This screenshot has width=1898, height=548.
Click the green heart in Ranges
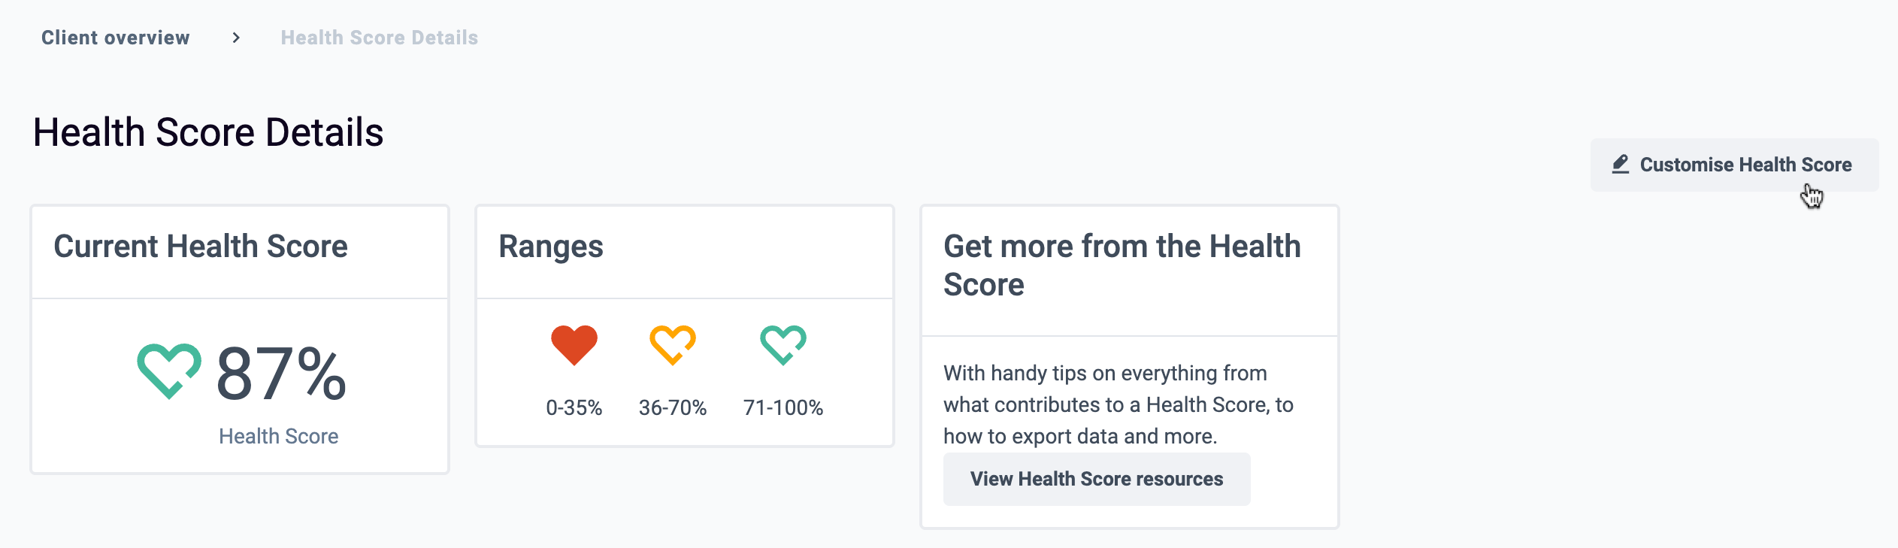click(783, 345)
